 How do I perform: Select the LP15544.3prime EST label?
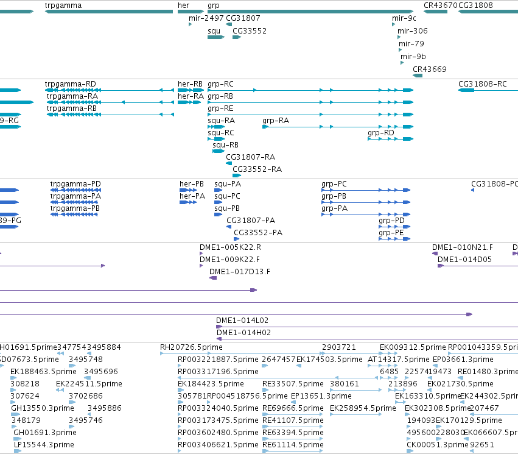44,445
